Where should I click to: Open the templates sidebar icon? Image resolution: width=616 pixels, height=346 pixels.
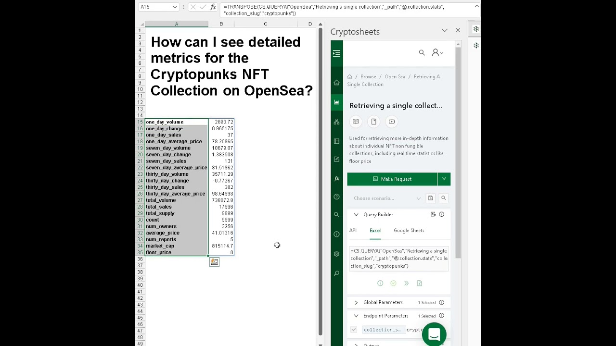336,141
